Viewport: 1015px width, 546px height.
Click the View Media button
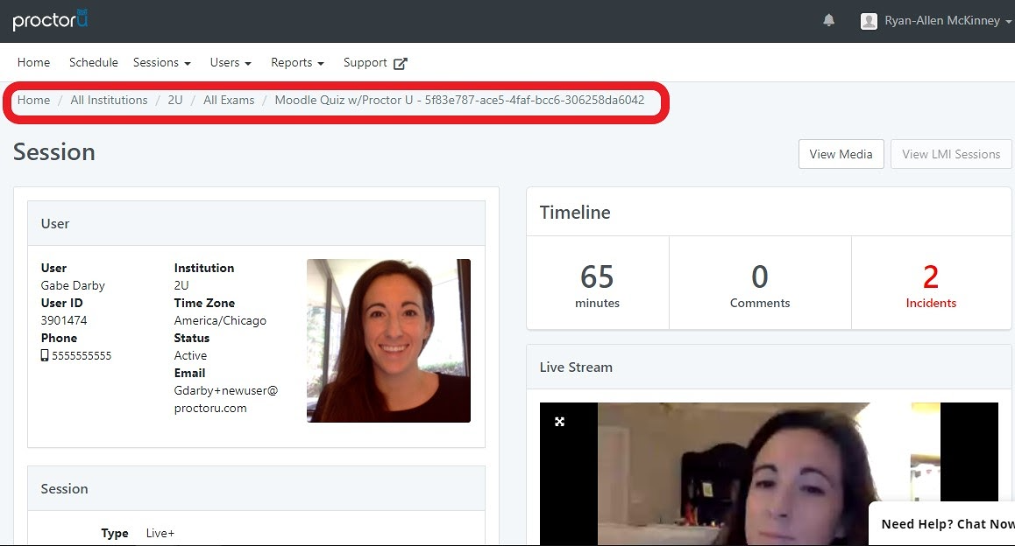841,154
